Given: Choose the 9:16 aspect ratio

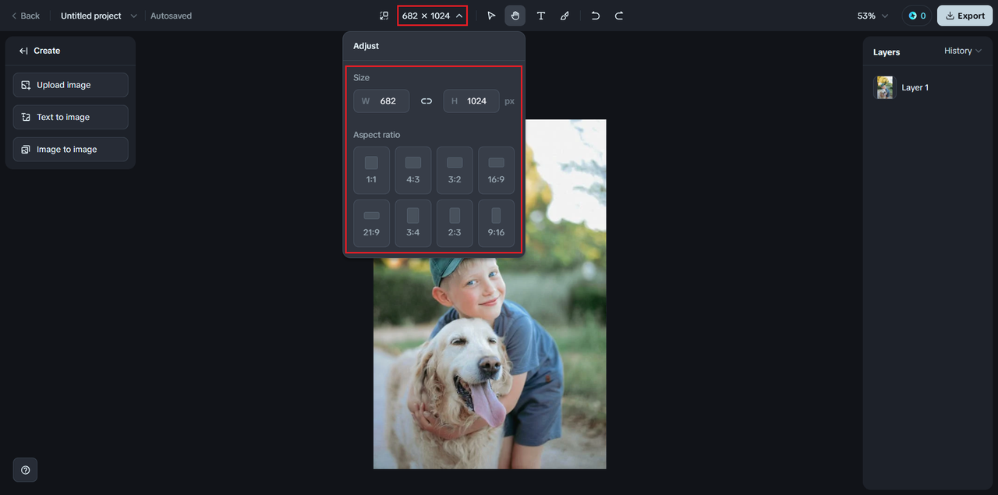Looking at the screenshot, I should (496, 223).
